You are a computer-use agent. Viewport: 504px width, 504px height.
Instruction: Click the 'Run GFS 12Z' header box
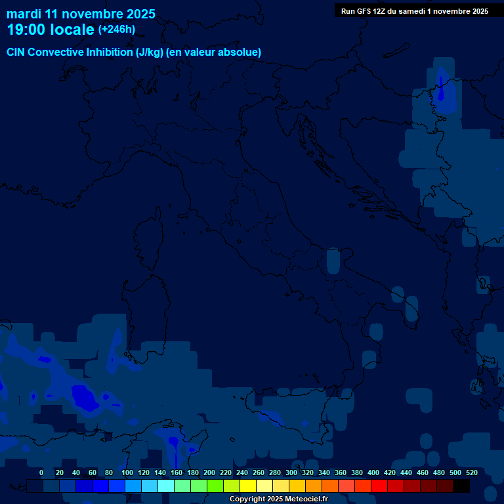click(414, 11)
